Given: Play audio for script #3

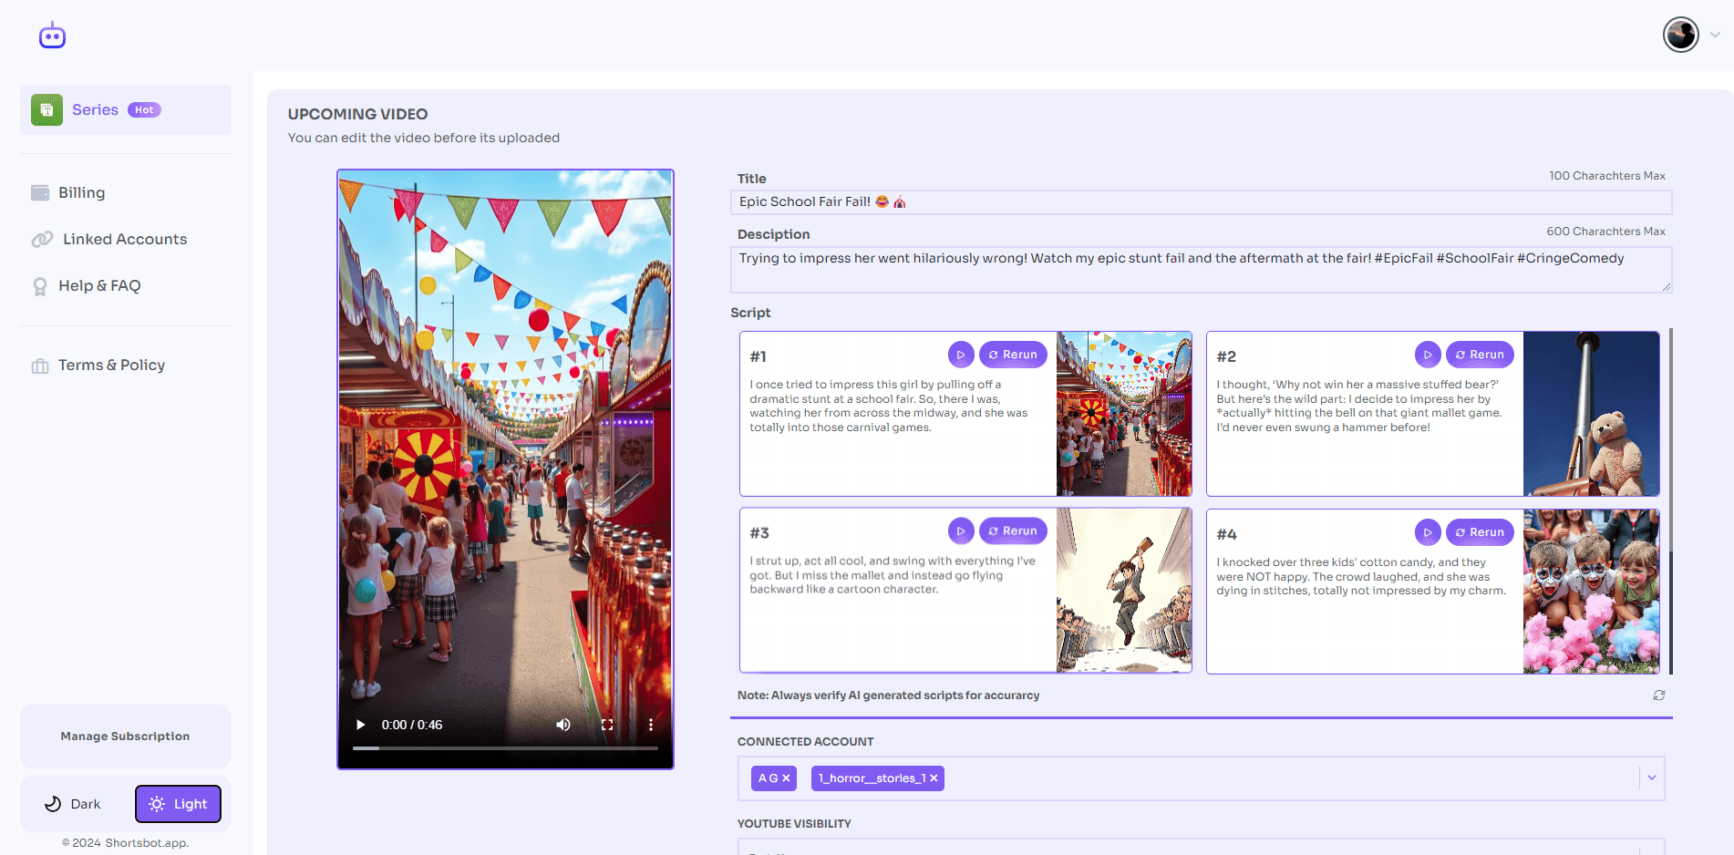Looking at the screenshot, I should tap(961, 531).
